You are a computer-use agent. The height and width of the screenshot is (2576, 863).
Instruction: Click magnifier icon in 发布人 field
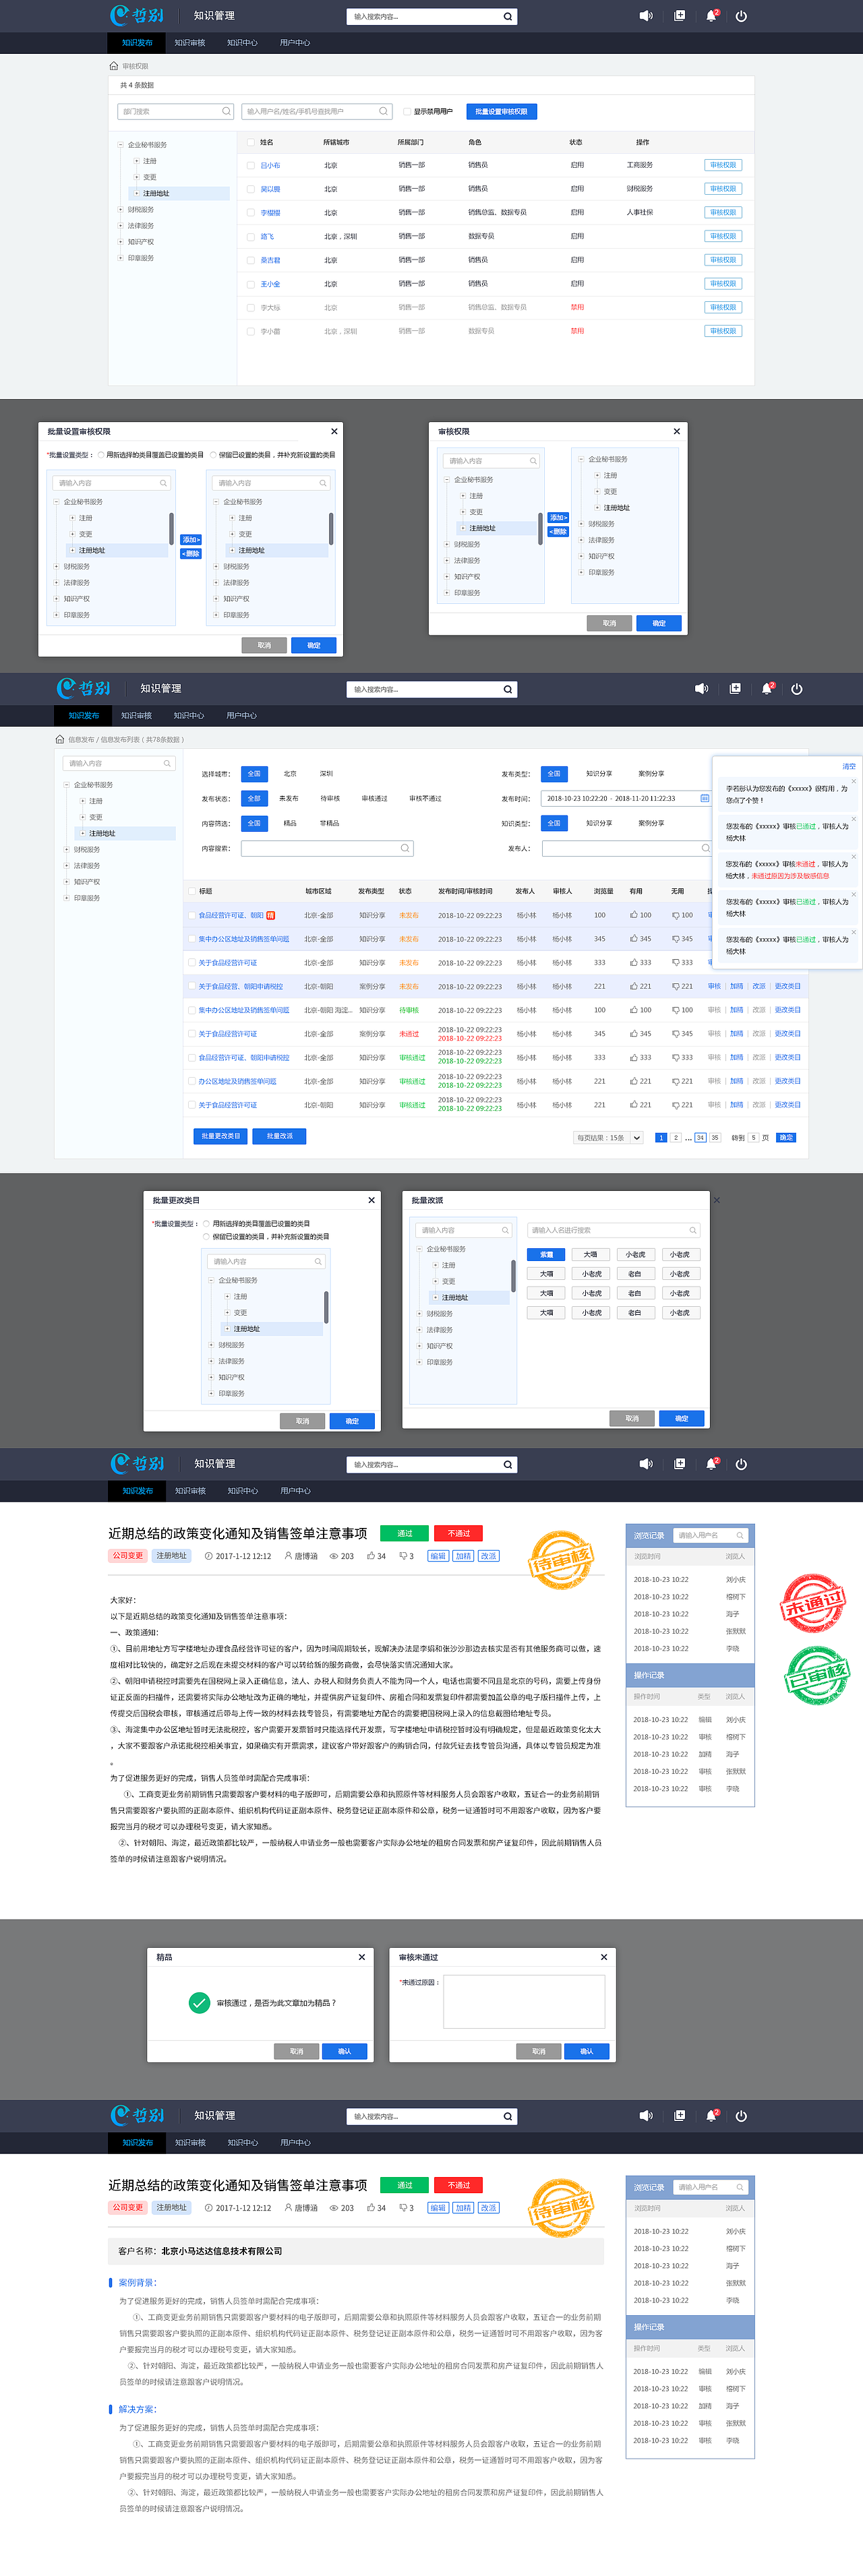coord(705,848)
